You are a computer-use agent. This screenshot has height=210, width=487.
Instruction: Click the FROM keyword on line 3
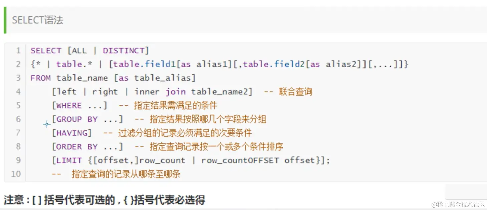pyautogui.click(x=41, y=78)
